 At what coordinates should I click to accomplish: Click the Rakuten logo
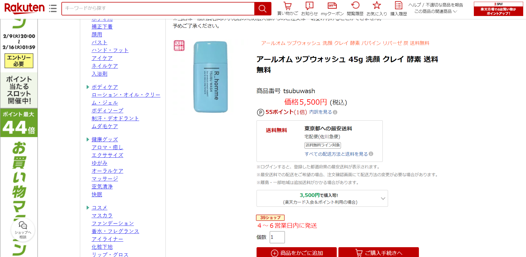24,8
